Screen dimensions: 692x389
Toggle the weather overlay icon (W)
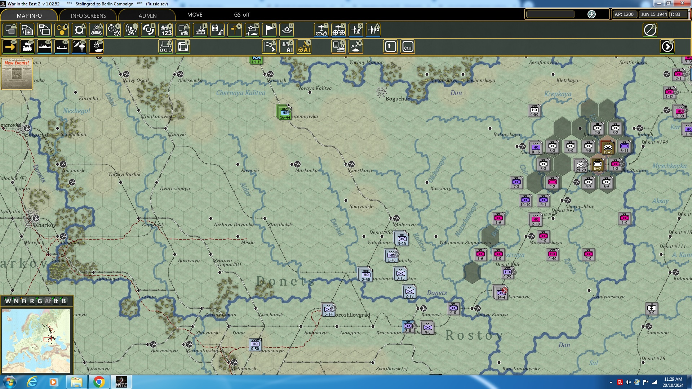252,30
